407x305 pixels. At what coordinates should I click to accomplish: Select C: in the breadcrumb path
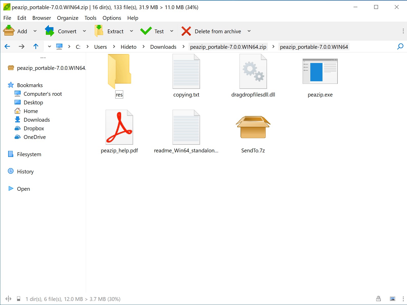[78, 47]
